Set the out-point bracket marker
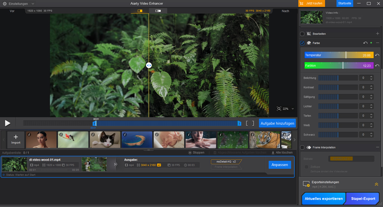383x207 pixels. tap(253, 123)
